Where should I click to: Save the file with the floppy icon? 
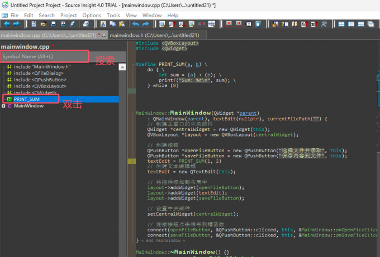point(53,24)
